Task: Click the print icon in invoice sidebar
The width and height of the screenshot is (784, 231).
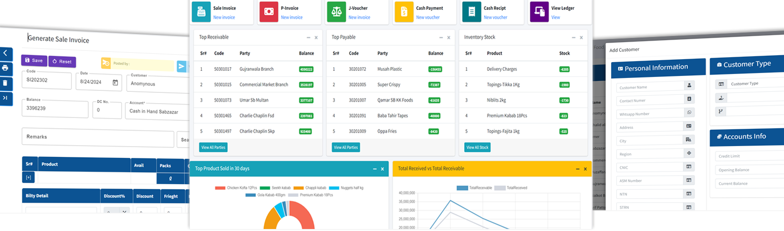Action: click(5, 68)
